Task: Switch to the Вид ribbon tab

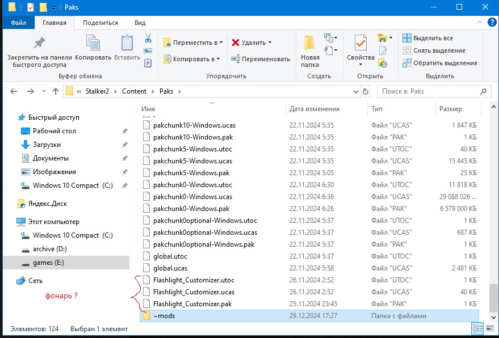Action: 140,23
